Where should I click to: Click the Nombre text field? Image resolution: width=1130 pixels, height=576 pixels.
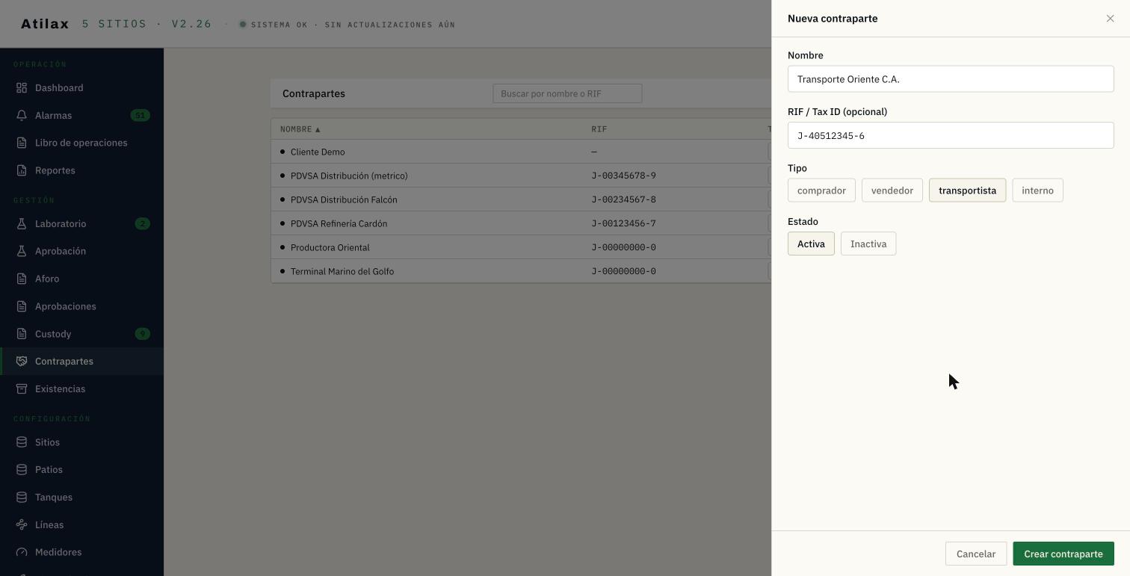(x=951, y=79)
